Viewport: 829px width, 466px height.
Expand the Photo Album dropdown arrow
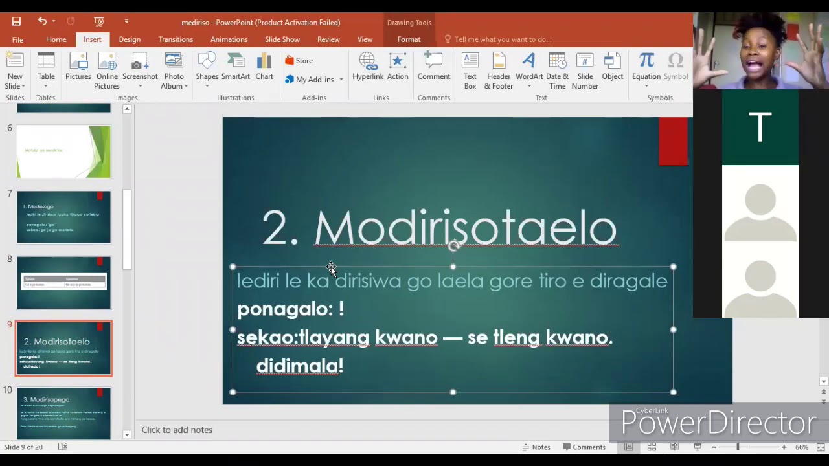tap(185, 86)
